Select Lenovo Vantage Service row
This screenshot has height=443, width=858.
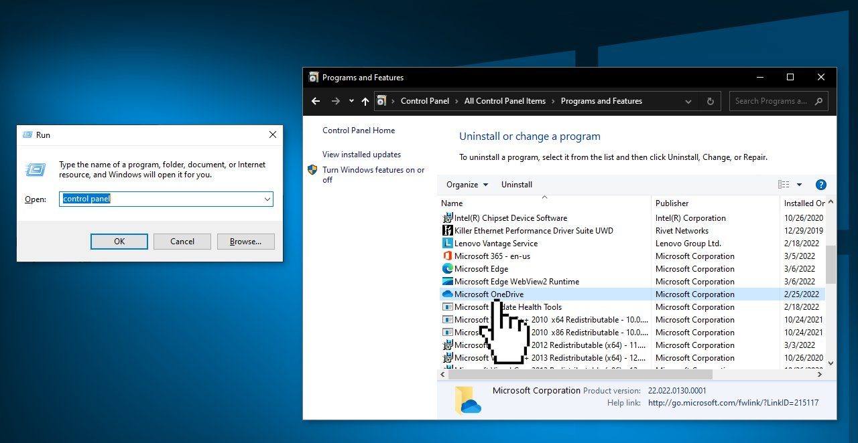(x=632, y=244)
